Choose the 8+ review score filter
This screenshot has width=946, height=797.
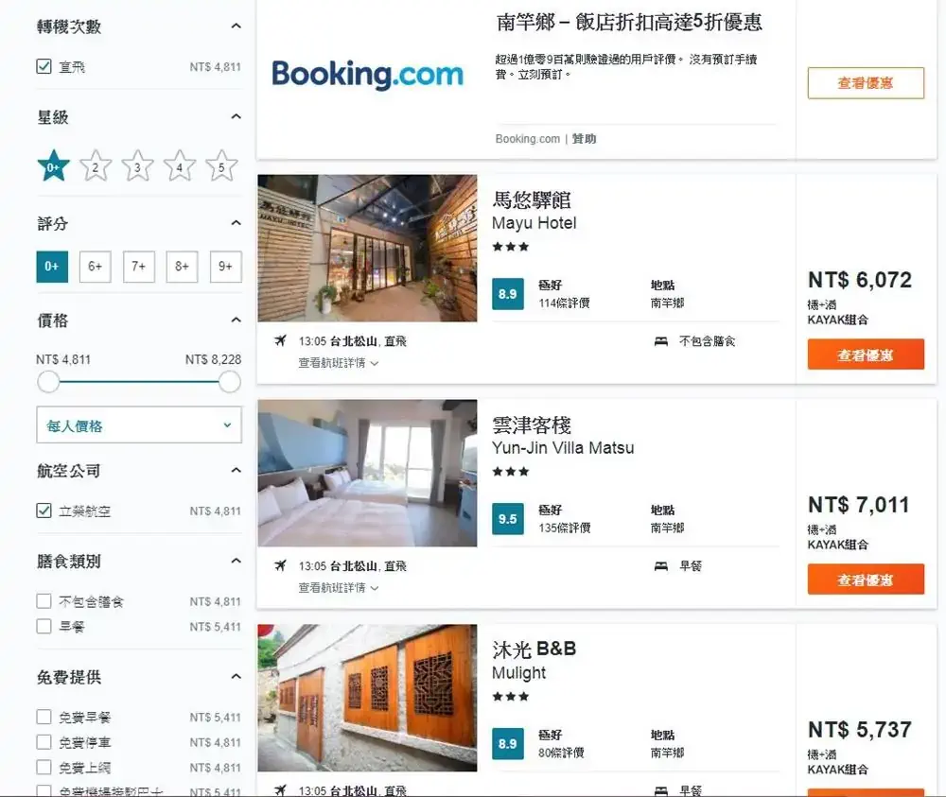click(182, 267)
